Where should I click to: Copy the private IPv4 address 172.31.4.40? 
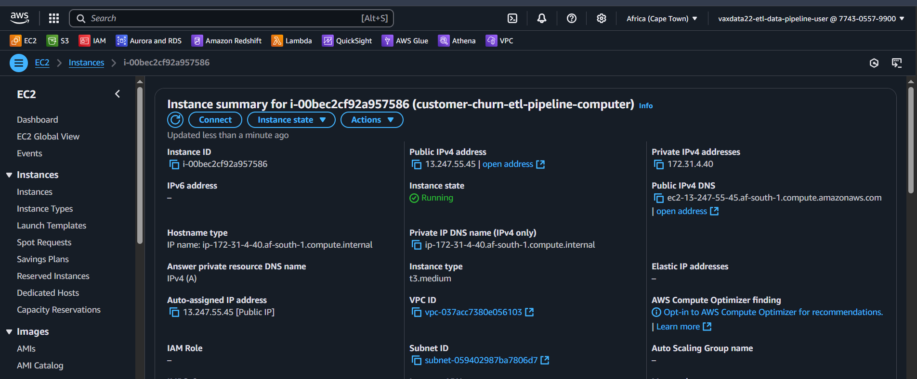[659, 164]
